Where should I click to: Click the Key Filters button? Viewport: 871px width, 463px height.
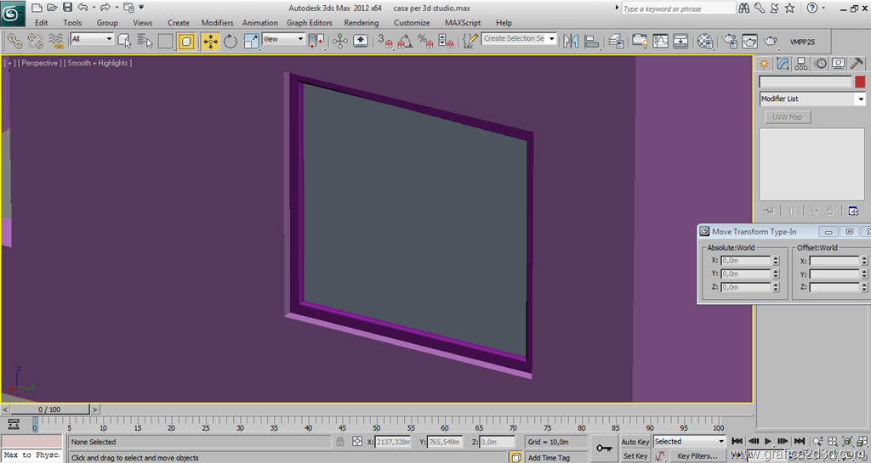tap(696, 456)
